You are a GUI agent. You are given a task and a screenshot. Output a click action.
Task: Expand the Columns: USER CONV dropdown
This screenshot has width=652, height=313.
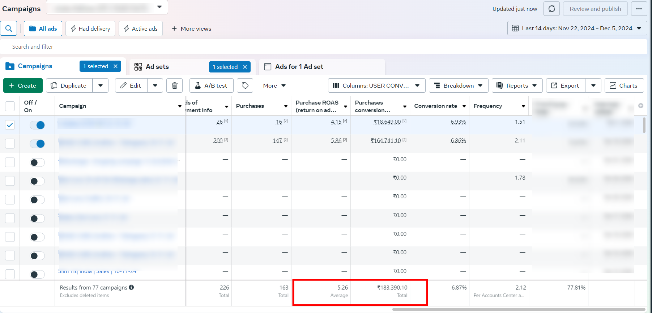pyautogui.click(x=376, y=85)
